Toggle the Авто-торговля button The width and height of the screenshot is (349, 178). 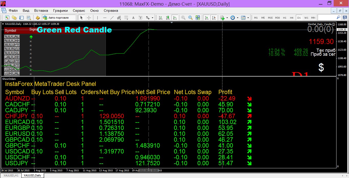tap(59, 18)
